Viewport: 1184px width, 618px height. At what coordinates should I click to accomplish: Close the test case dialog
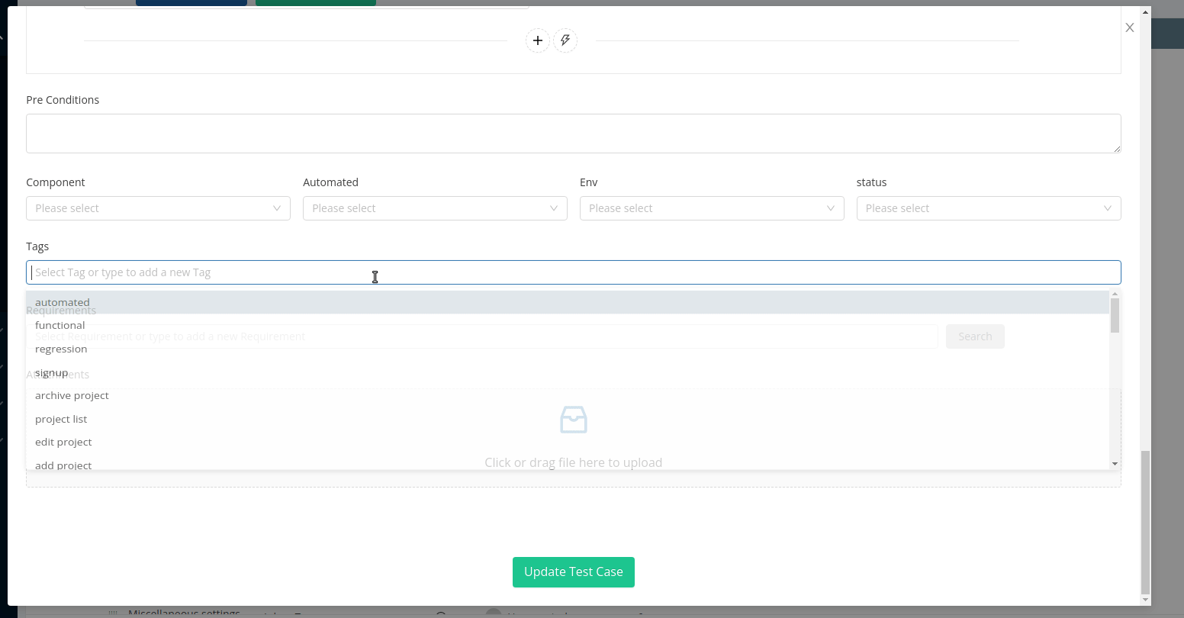1130,27
